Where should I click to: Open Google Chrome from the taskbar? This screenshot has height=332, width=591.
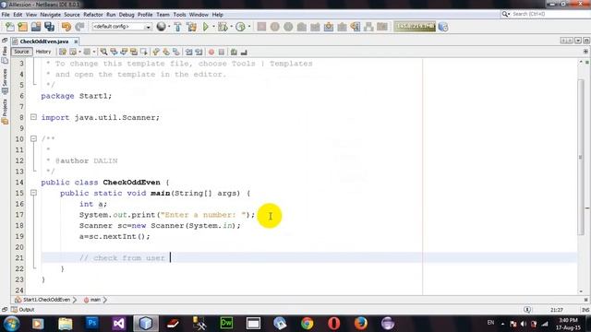pos(307,323)
